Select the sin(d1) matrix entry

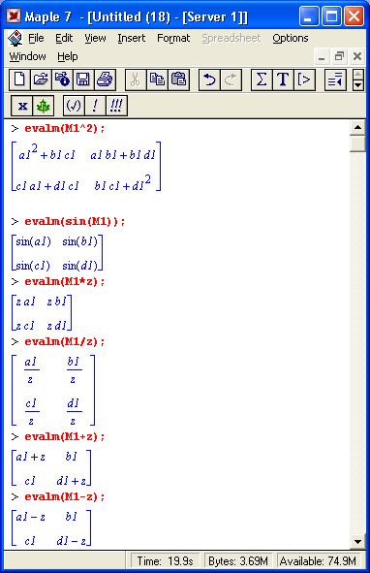click(x=80, y=266)
